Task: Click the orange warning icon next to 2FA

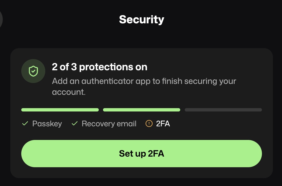Action: pyautogui.click(x=149, y=124)
